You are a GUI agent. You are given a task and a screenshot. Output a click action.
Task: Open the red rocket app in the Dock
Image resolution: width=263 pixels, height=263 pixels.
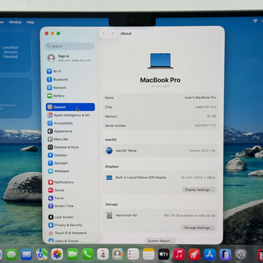pyautogui.click(x=194, y=254)
